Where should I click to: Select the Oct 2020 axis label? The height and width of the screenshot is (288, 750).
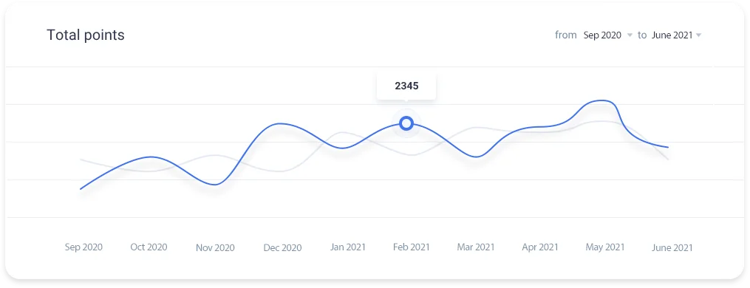coord(149,247)
